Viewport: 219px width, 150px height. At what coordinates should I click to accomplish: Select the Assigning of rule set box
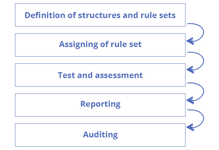(100, 45)
